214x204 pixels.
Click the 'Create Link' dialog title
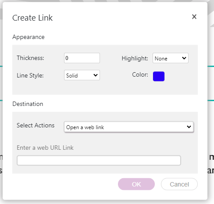pos(32,18)
